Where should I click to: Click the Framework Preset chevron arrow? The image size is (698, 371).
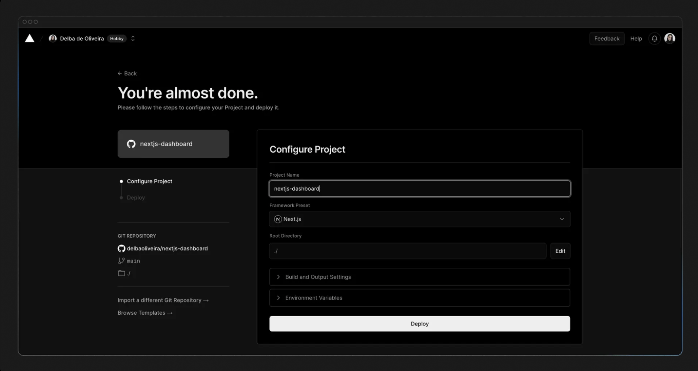562,219
